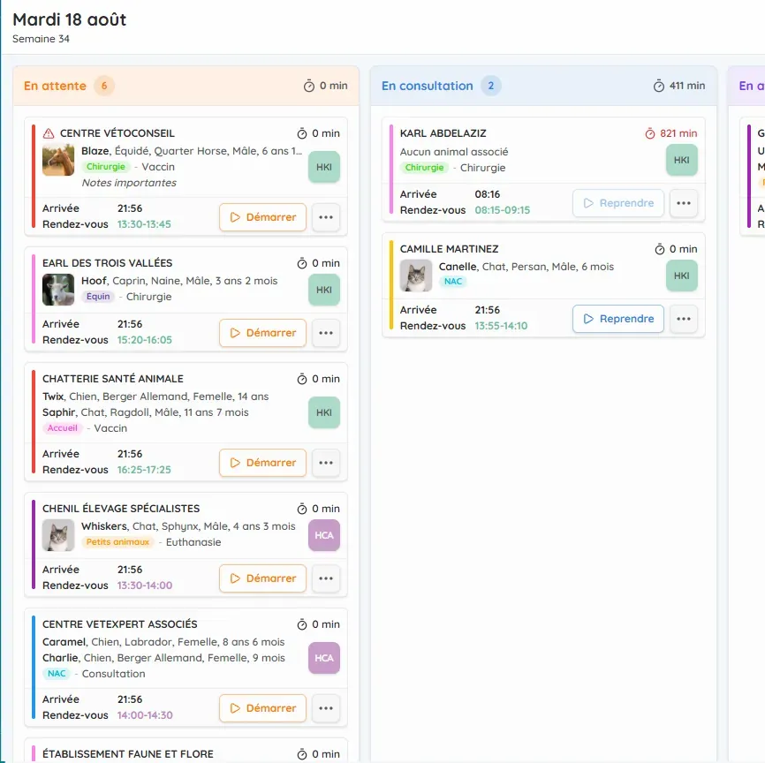
Task: Select animal name Saphir
Action: click(58, 412)
